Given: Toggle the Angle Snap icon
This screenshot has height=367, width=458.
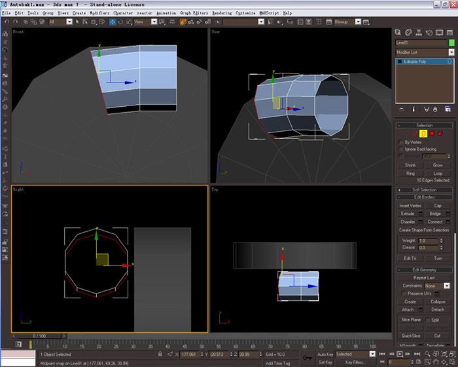Looking at the screenshot, I should coord(191,22).
